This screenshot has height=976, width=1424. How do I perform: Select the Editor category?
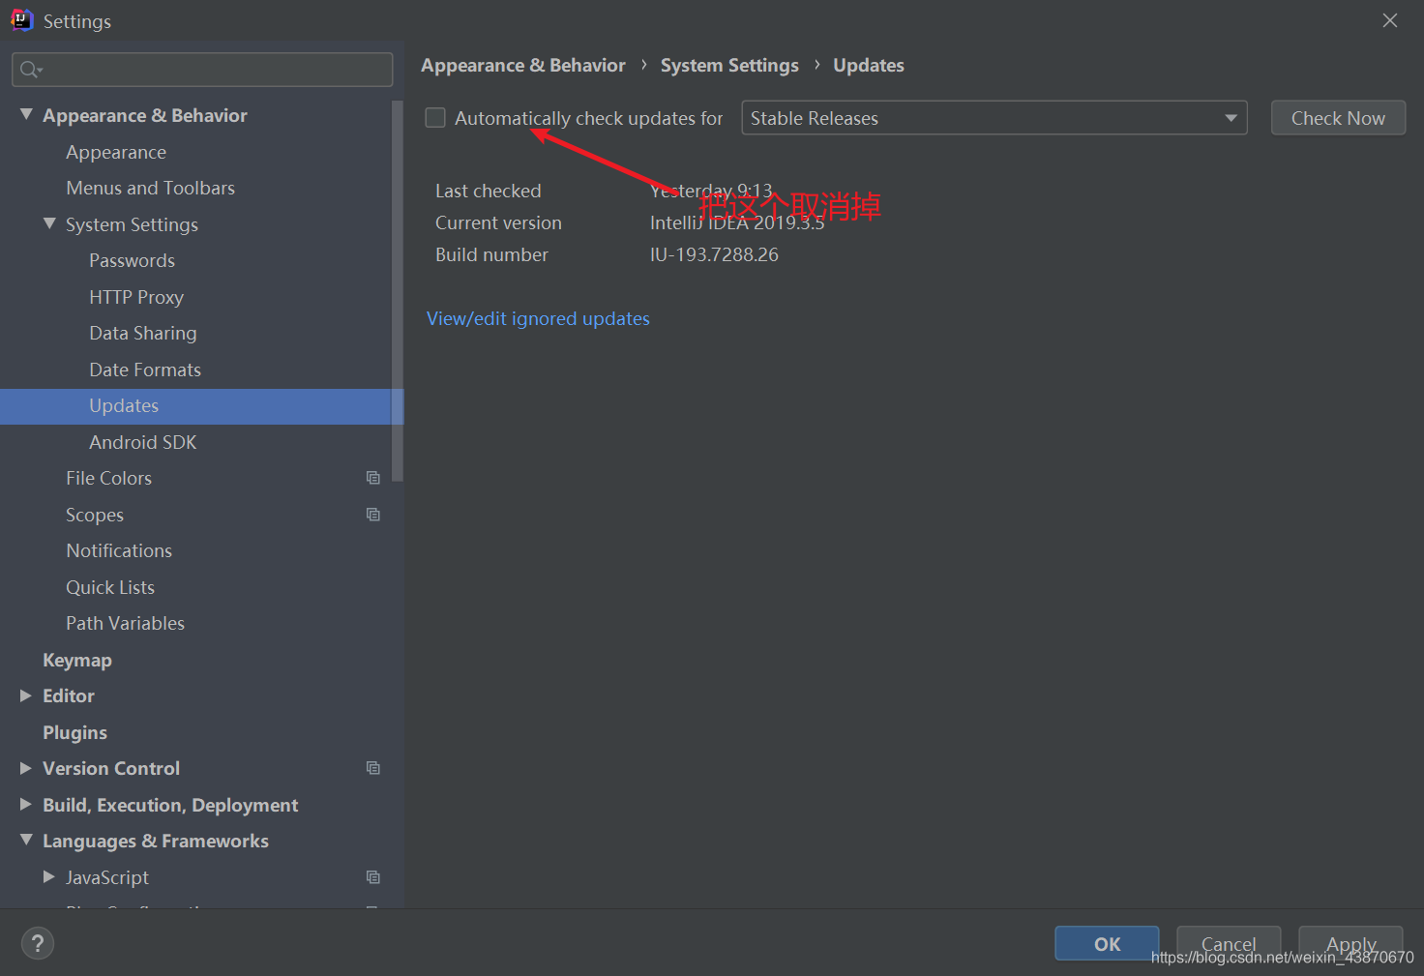[69, 695]
